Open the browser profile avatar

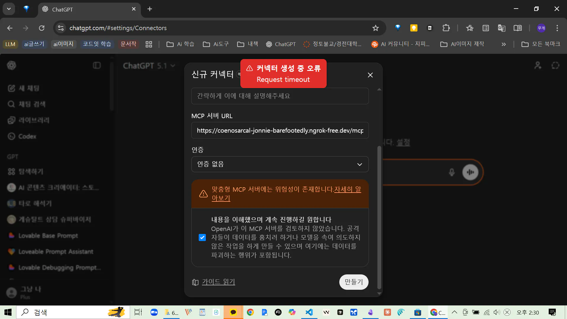(x=541, y=28)
